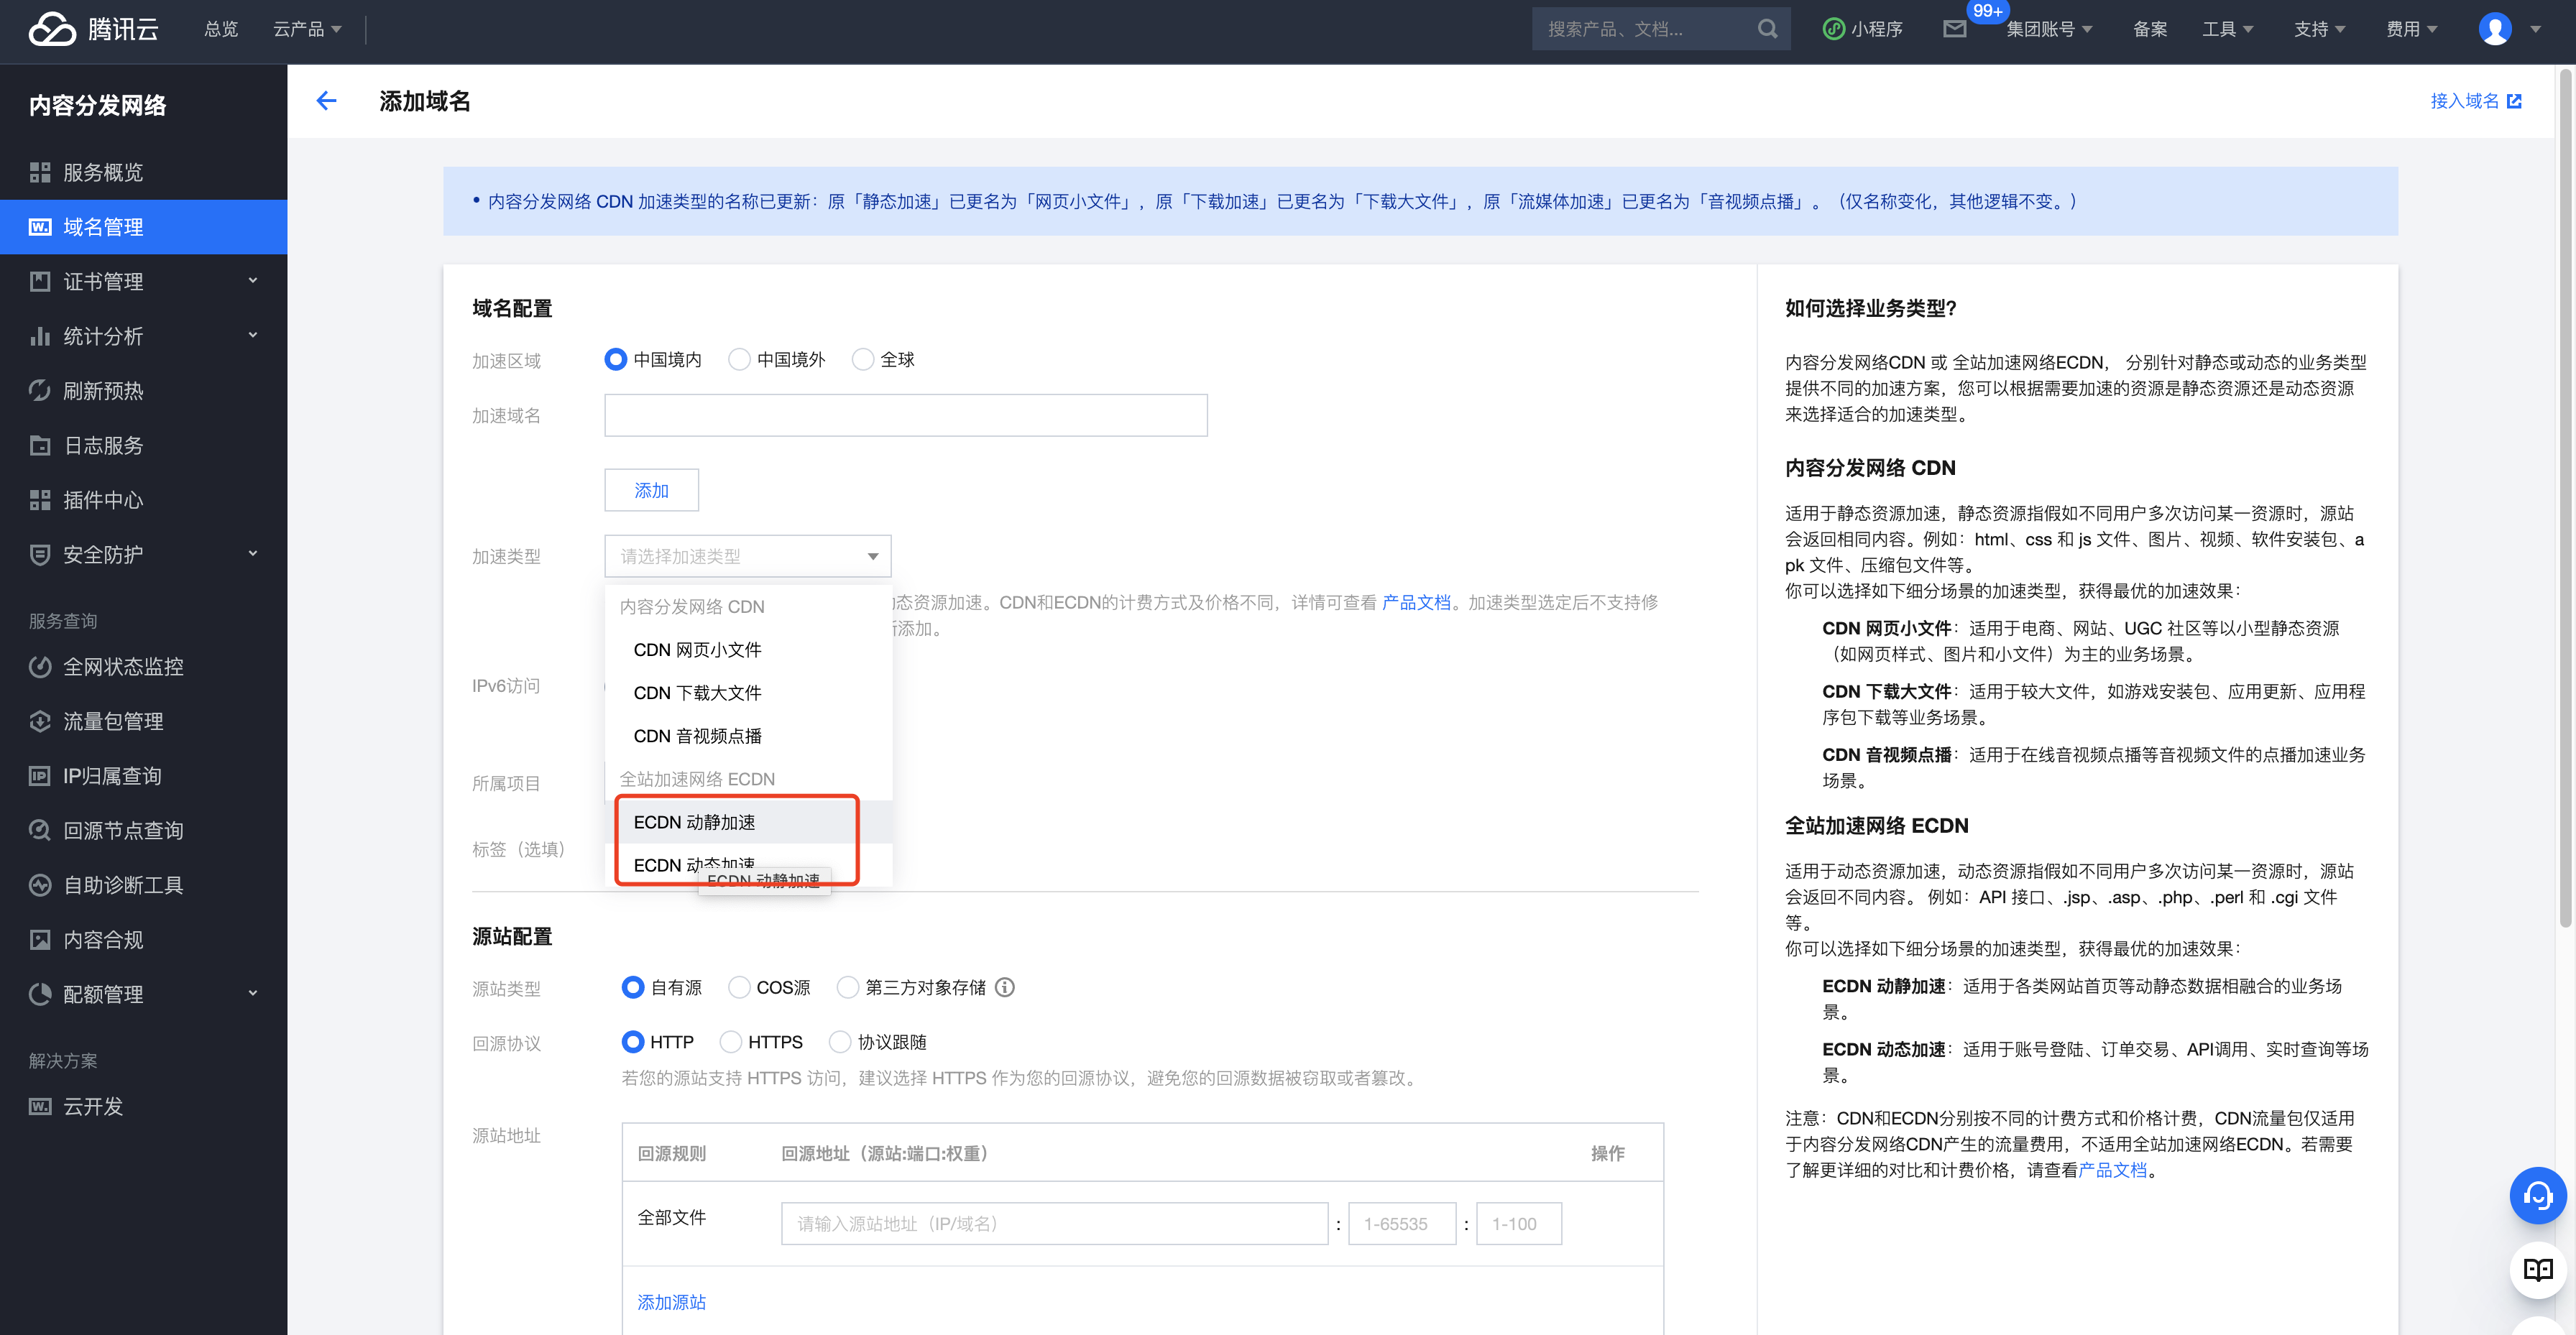Viewport: 2576px width, 1335px height.
Task: Open the 费用 menu
Action: click(x=2411, y=29)
